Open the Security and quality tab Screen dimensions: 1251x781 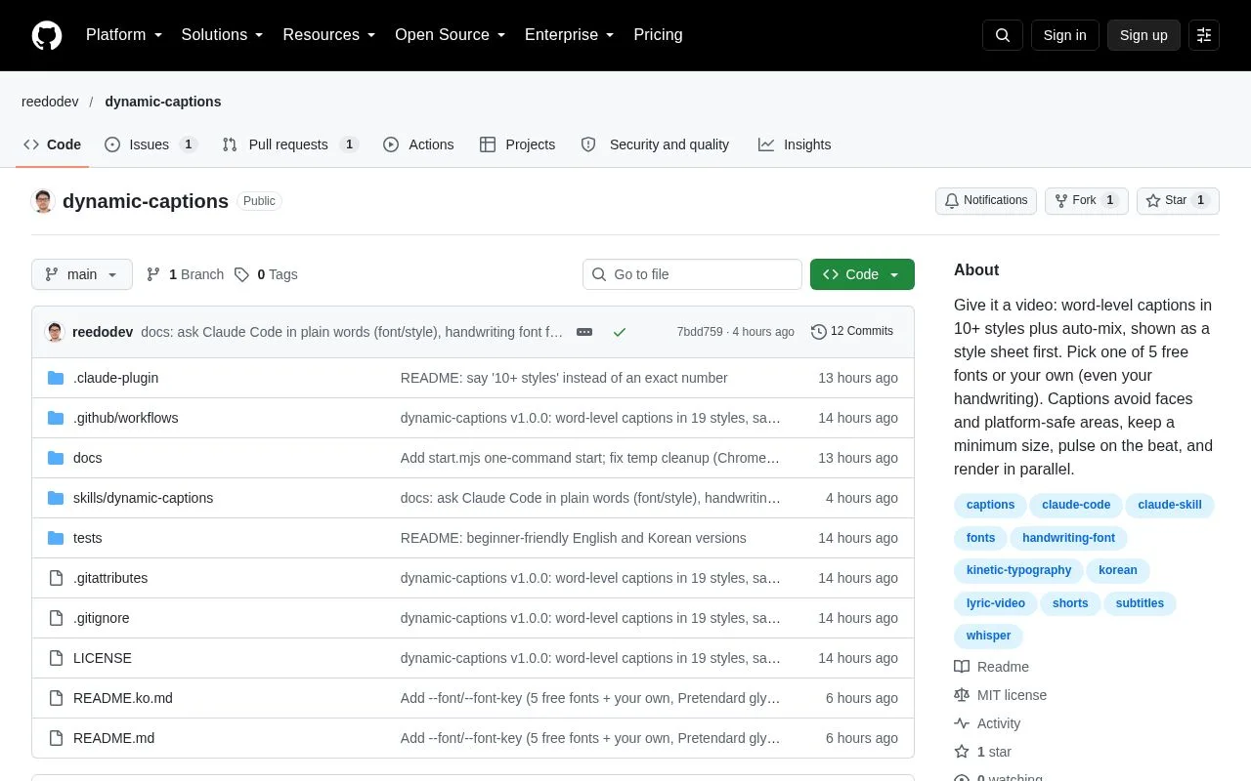[x=655, y=144]
